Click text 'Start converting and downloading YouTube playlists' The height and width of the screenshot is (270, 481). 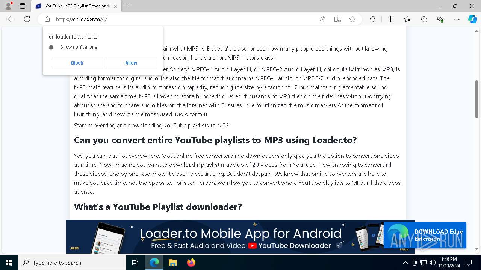tap(153, 126)
